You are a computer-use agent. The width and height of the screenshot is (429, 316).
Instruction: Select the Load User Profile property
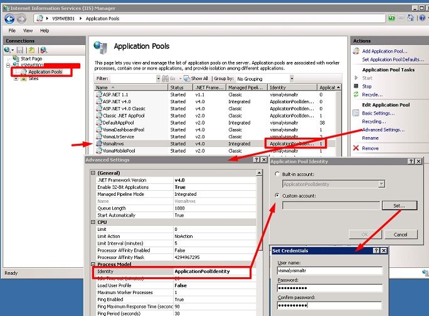coord(176,285)
